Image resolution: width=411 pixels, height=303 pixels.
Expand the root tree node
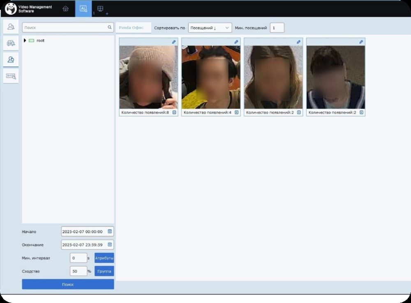(x=25, y=41)
